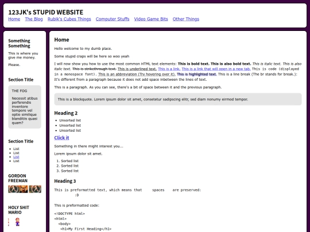Screen dimensions: 310x232
Task: Click 'THE FOG' title in gray box
Action: pos(20,91)
